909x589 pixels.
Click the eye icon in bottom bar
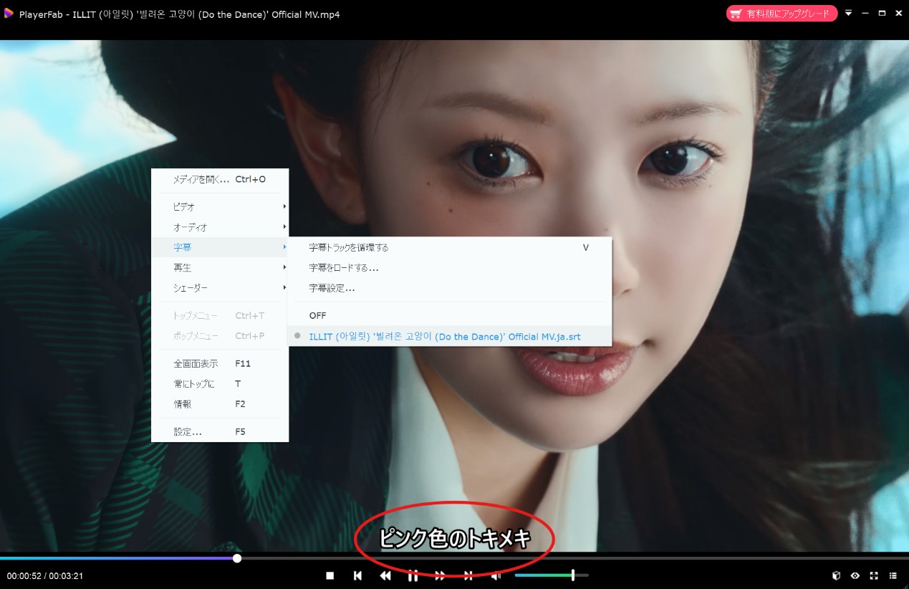pyautogui.click(x=855, y=575)
